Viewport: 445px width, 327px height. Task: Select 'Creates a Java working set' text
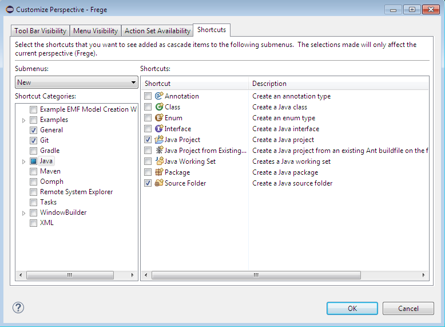coord(292,161)
